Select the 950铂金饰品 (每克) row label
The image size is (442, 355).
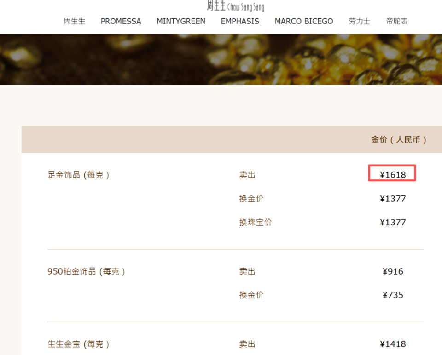86,271
